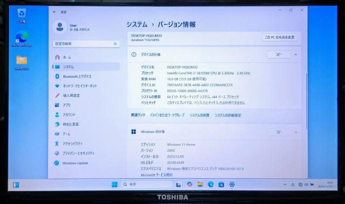Open ホーム in the sidebar
The height and width of the screenshot is (204, 345).
pos(86,57)
